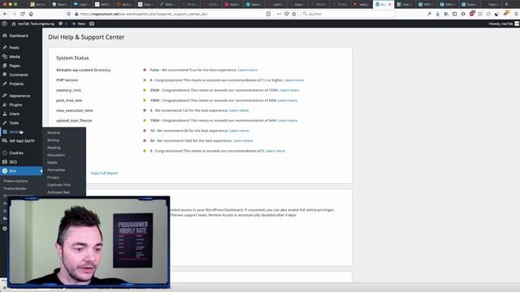Screen dimensions: 520x292
Task: Bookmark this page with the star icon
Action: point(294,14)
